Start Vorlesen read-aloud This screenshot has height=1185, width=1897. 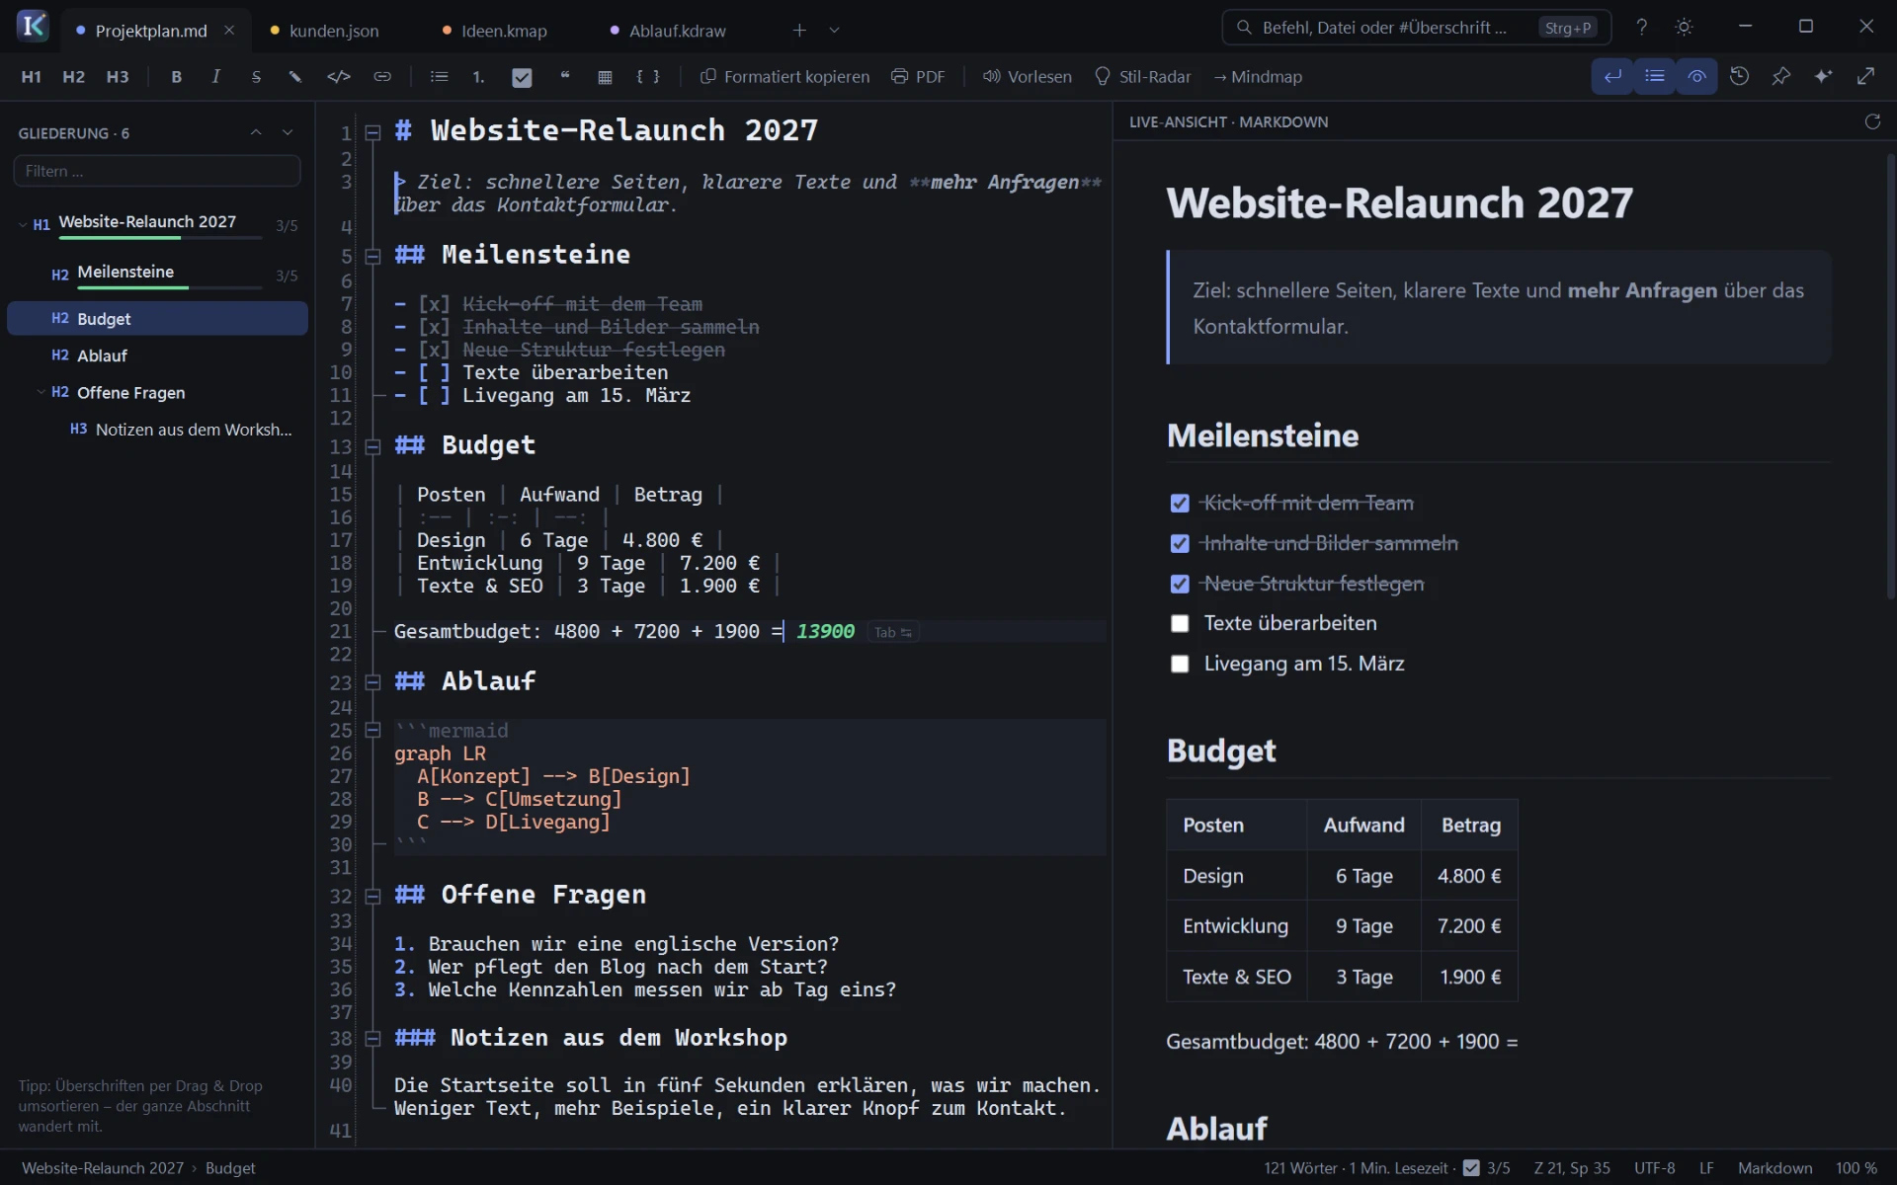click(1027, 77)
